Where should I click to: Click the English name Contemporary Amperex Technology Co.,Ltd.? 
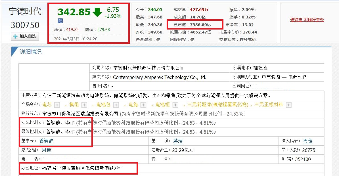pyautogui.click(x=160, y=77)
